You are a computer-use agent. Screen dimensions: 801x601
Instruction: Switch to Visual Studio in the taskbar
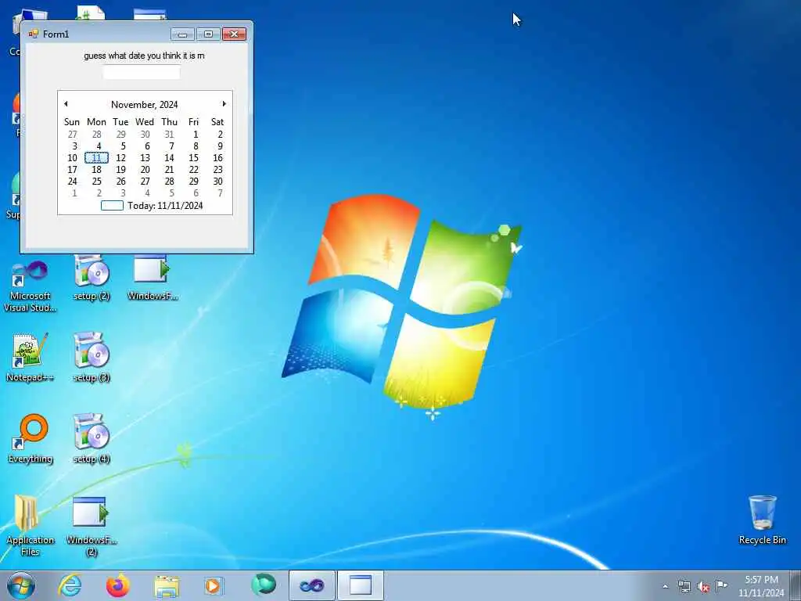[x=311, y=585]
